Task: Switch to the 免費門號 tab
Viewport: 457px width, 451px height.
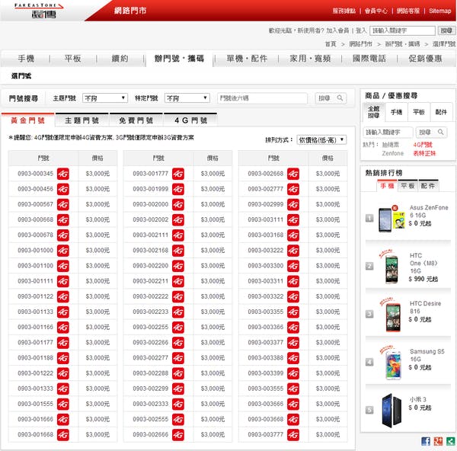Action: (x=136, y=120)
